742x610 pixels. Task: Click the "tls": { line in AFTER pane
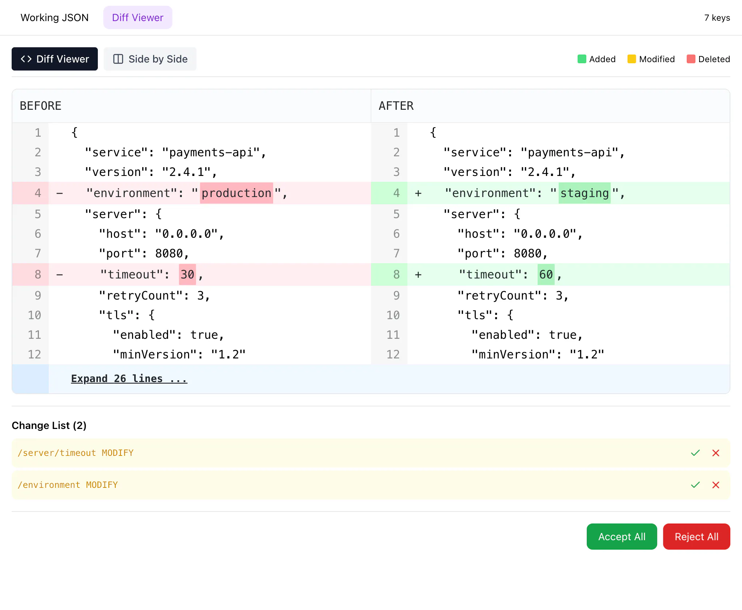(x=485, y=315)
